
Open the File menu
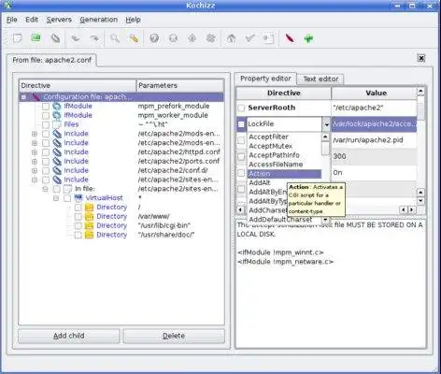click(x=12, y=20)
